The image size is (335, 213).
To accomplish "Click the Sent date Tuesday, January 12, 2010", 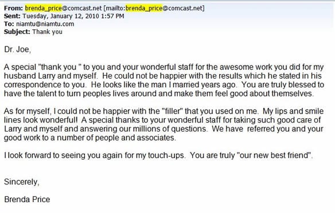I will [61, 16].
